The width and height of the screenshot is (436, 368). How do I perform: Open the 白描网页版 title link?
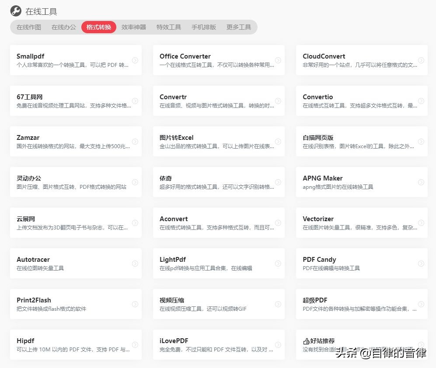pos(318,138)
